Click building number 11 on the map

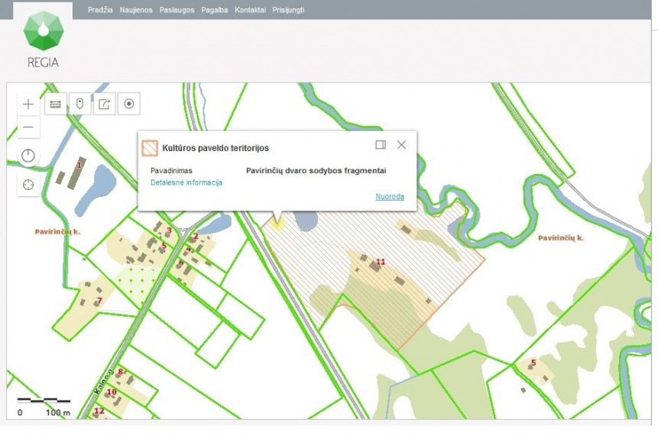click(x=381, y=262)
